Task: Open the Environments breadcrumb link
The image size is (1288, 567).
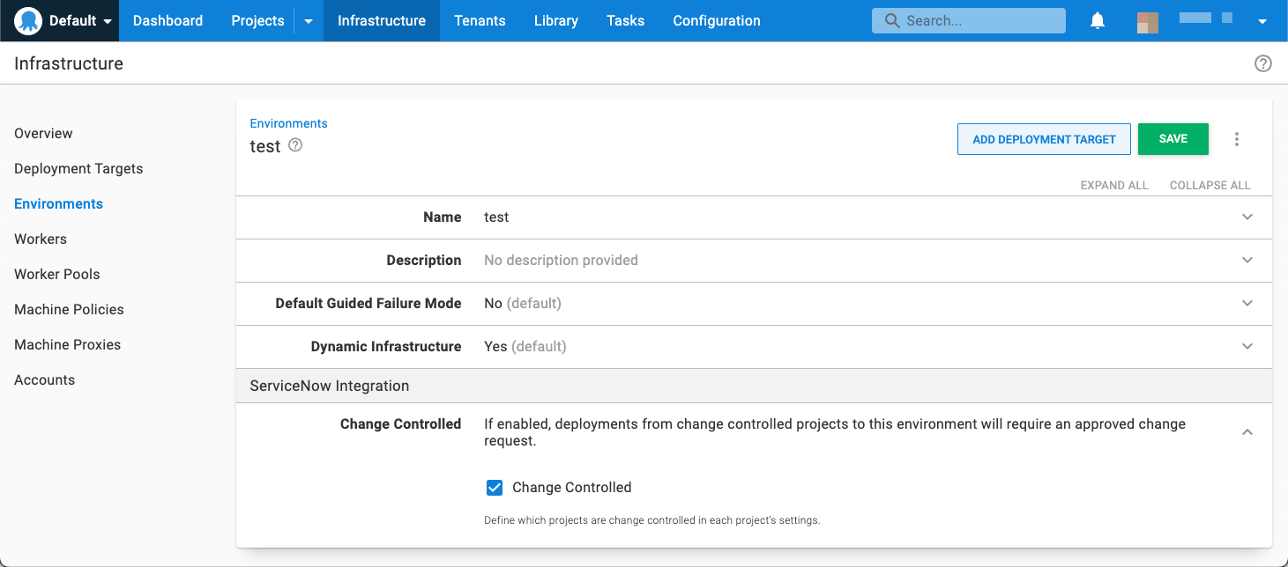Action: (x=287, y=123)
